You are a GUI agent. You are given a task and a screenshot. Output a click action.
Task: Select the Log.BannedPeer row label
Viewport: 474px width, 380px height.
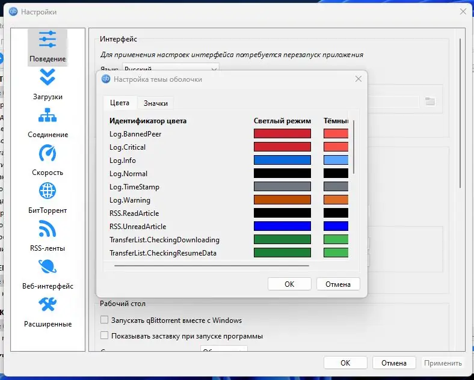135,134
